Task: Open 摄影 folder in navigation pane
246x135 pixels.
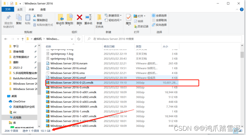Action: click(16, 62)
